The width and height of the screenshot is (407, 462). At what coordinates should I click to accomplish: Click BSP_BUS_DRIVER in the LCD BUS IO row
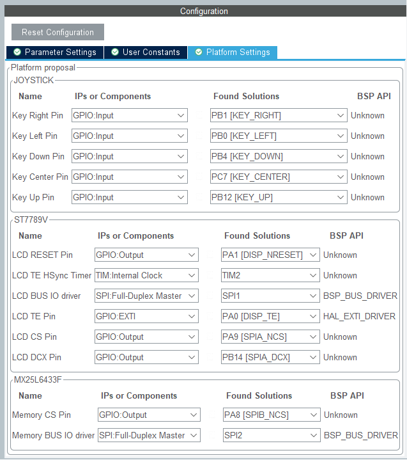[360, 296]
